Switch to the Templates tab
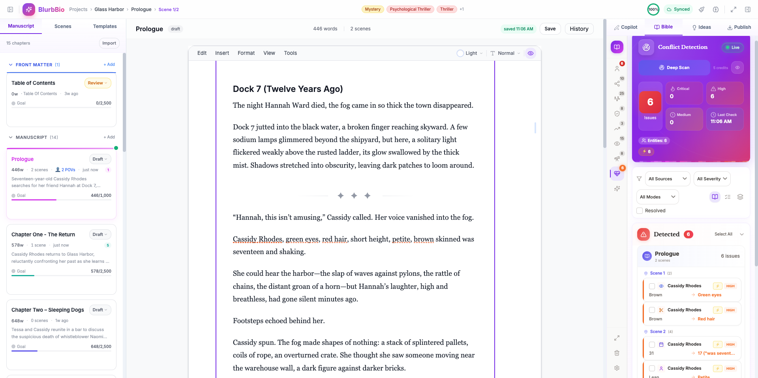This screenshot has height=378, width=758. (105, 26)
